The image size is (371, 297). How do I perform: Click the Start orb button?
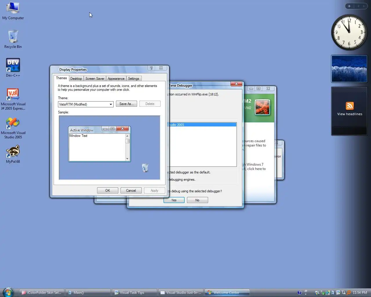[8, 292]
